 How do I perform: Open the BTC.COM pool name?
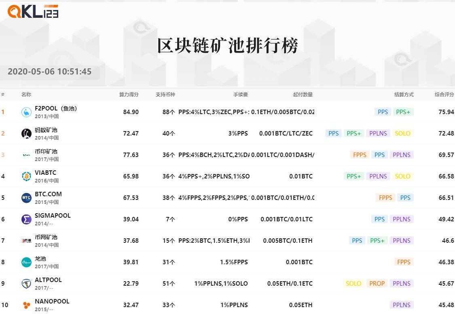point(48,194)
